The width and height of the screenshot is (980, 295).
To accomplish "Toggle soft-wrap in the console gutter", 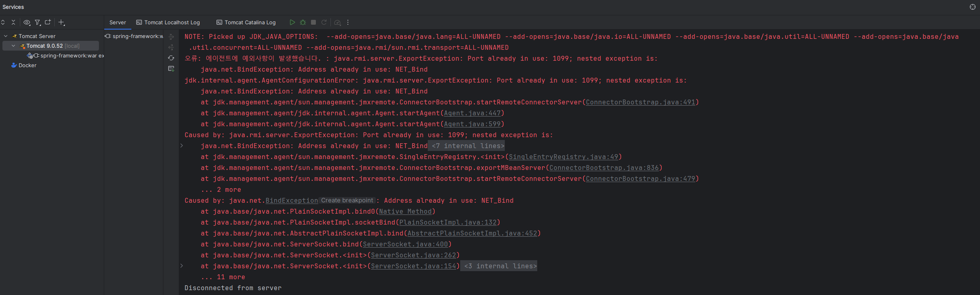I will coord(172,36).
